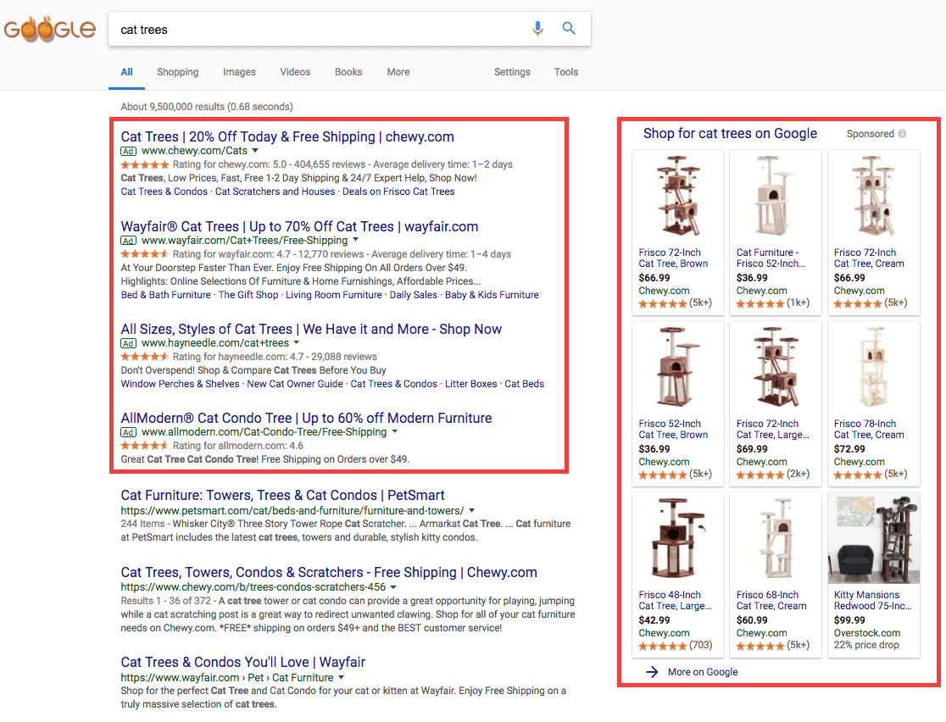The image size is (946, 722).
Task: Click Overstock.com seller name
Action: [x=867, y=633]
